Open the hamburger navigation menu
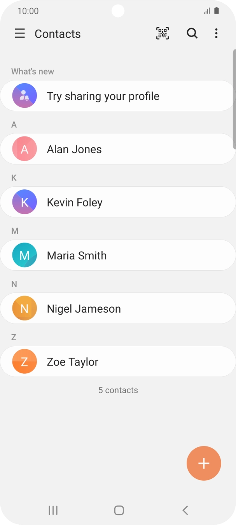 coord(20,34)
